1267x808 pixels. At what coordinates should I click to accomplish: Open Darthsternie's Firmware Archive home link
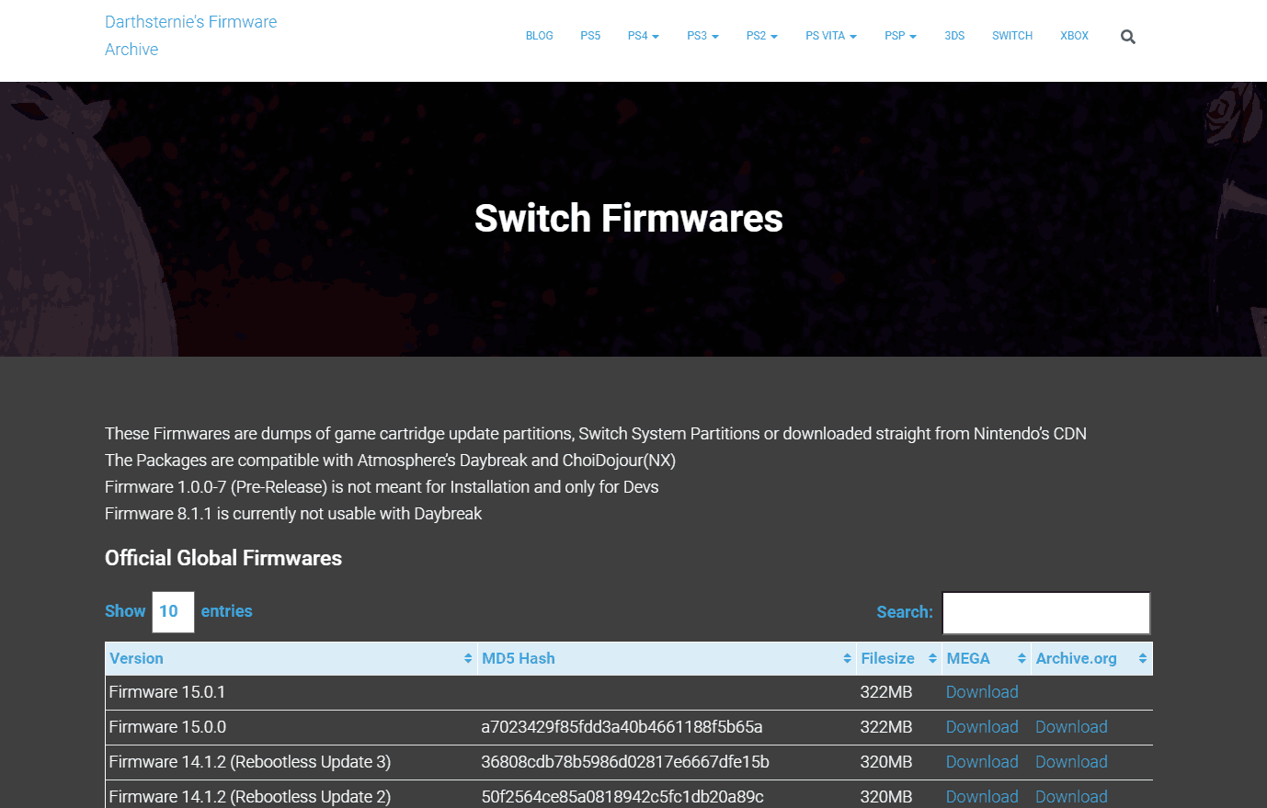pyautogui.click(x=190, y=35)
